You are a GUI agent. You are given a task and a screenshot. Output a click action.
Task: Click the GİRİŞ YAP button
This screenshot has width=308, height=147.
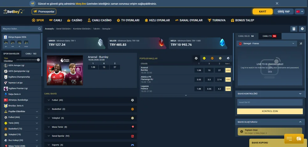284,12
